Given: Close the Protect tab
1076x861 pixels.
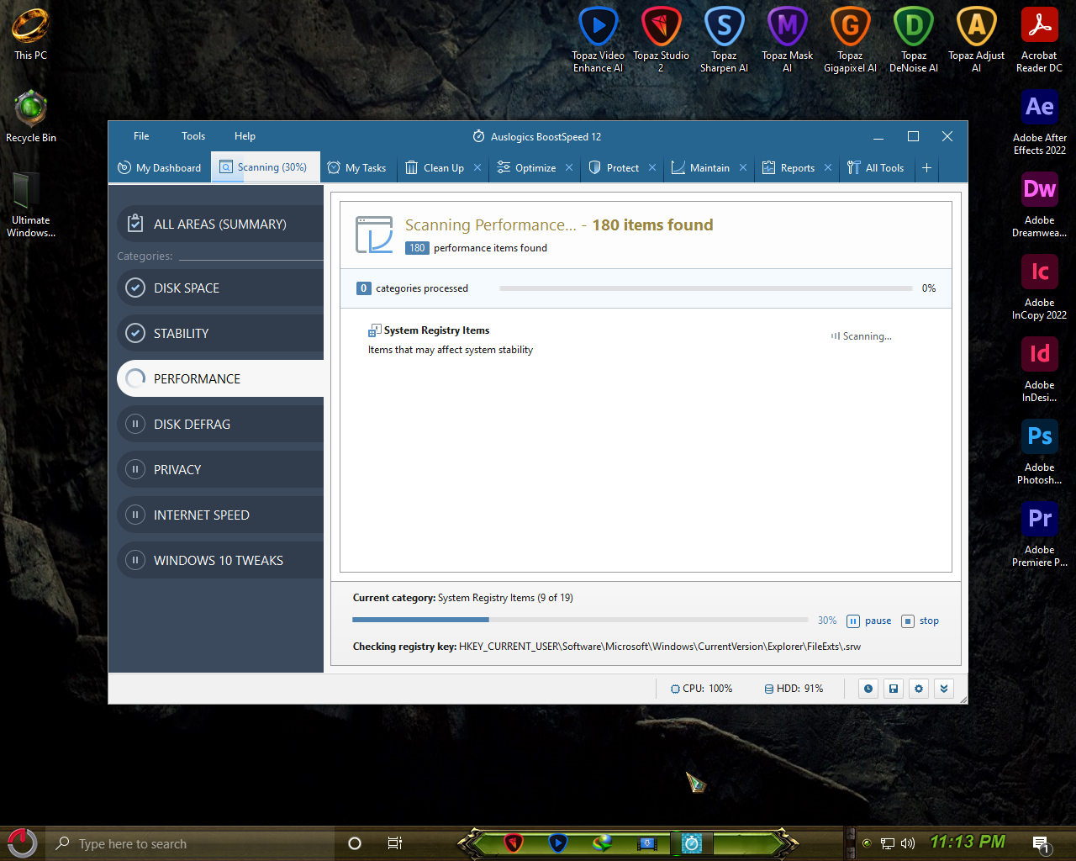Looking at the screenshot, I should (652, 167).
